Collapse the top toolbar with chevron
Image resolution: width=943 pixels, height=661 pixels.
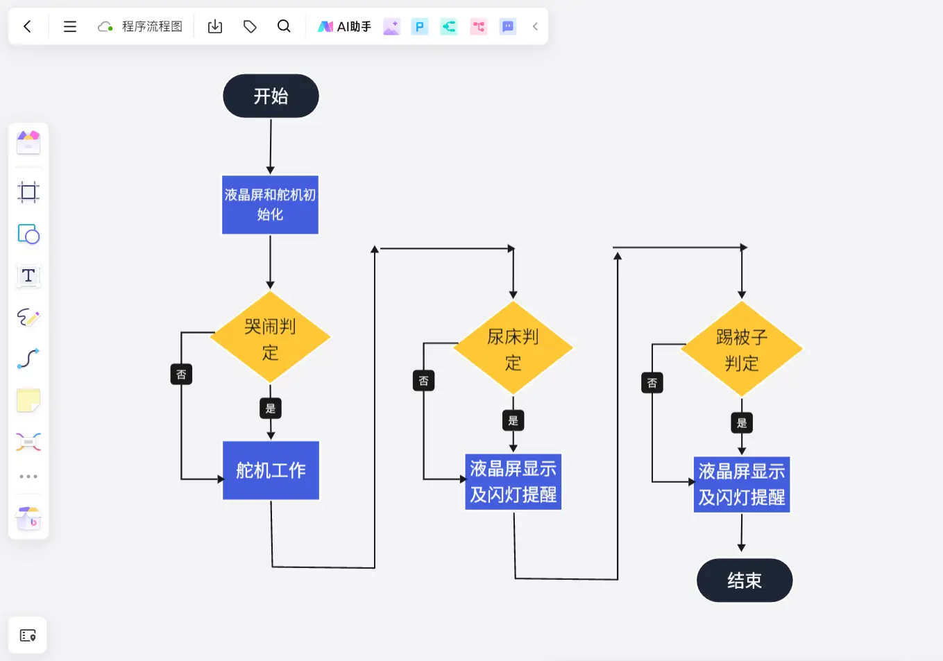(535, 26)
